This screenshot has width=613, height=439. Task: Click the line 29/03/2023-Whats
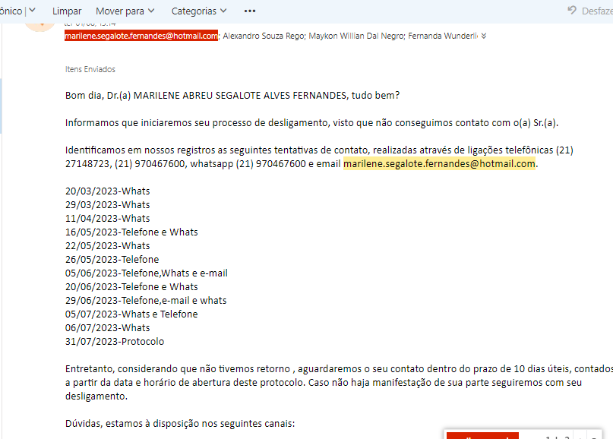pyautogui.click(x=108, y=205)
